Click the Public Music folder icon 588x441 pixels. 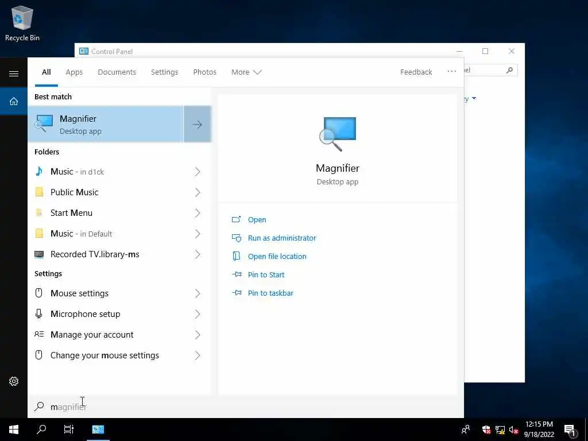point(39,192)
